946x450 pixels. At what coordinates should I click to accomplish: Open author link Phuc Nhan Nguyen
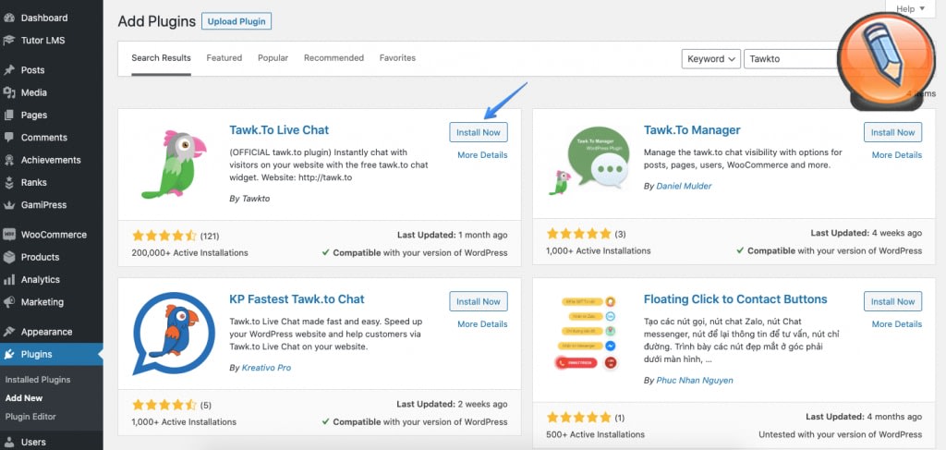695,380
